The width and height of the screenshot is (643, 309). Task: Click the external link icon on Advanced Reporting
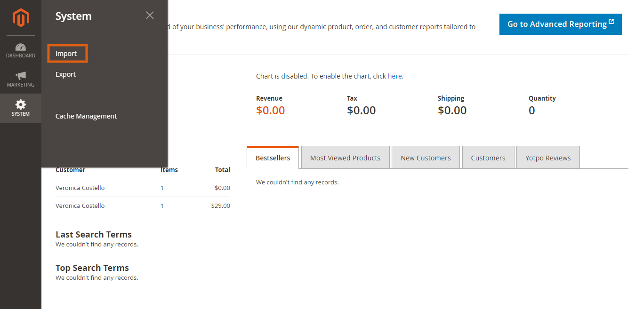click(611, 22)
